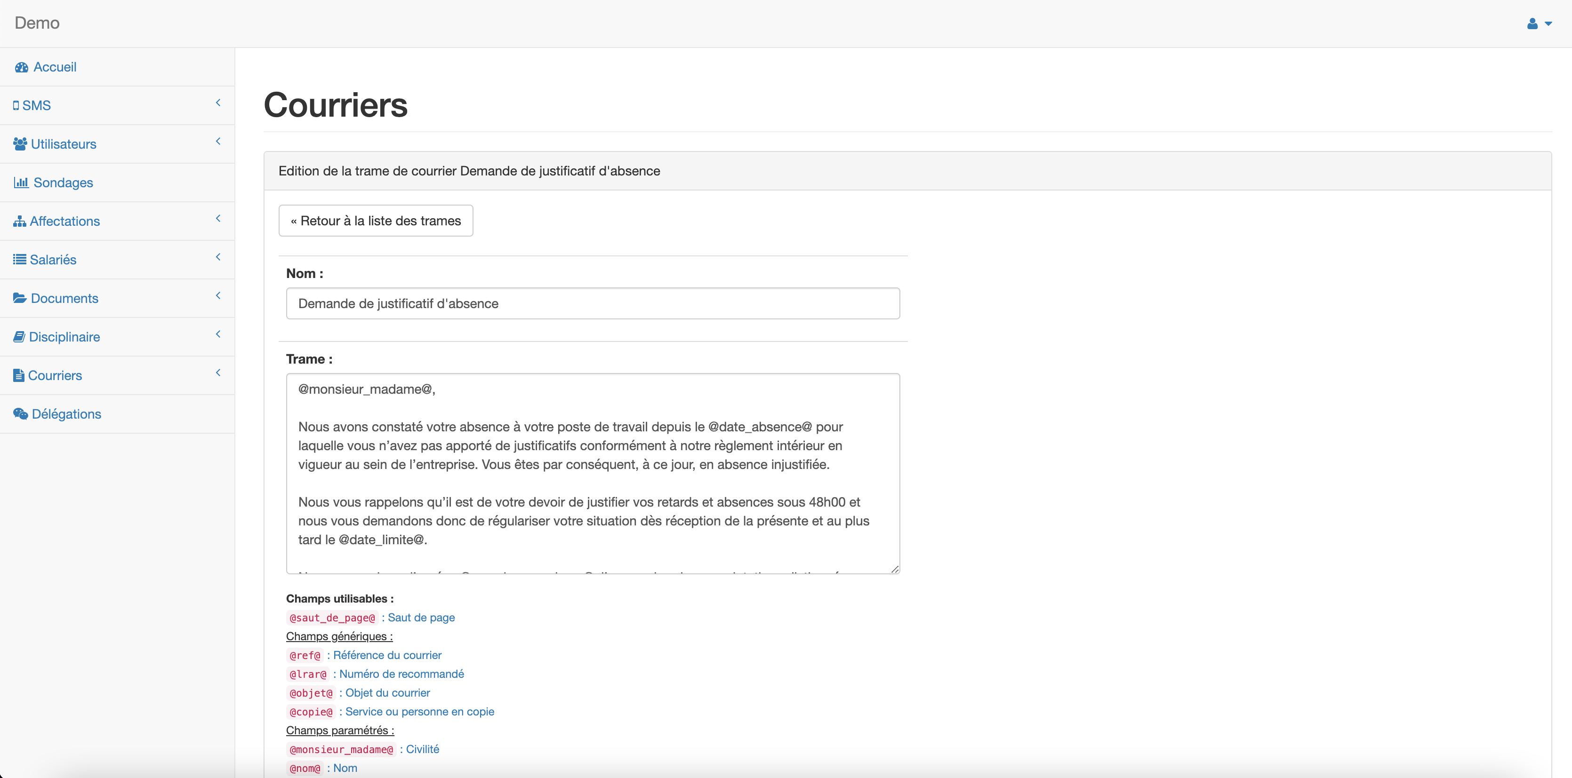Click the Civilité field link
This screenshot has width=1572, height=778.
tap(422, 749)
